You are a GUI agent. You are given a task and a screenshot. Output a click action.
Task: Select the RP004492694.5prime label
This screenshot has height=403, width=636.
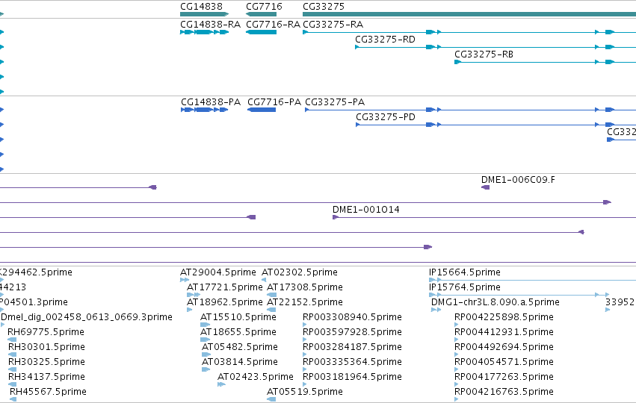(x=504, y=347)
